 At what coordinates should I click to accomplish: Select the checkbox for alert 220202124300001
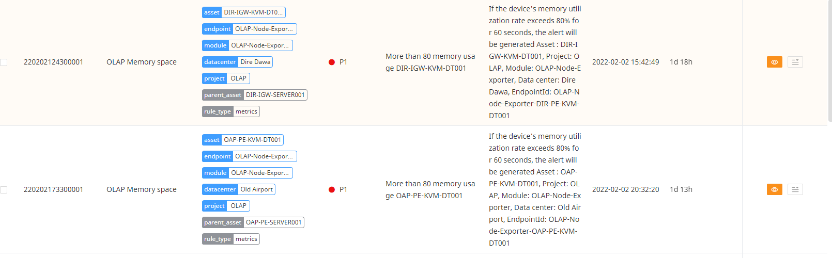4,62
